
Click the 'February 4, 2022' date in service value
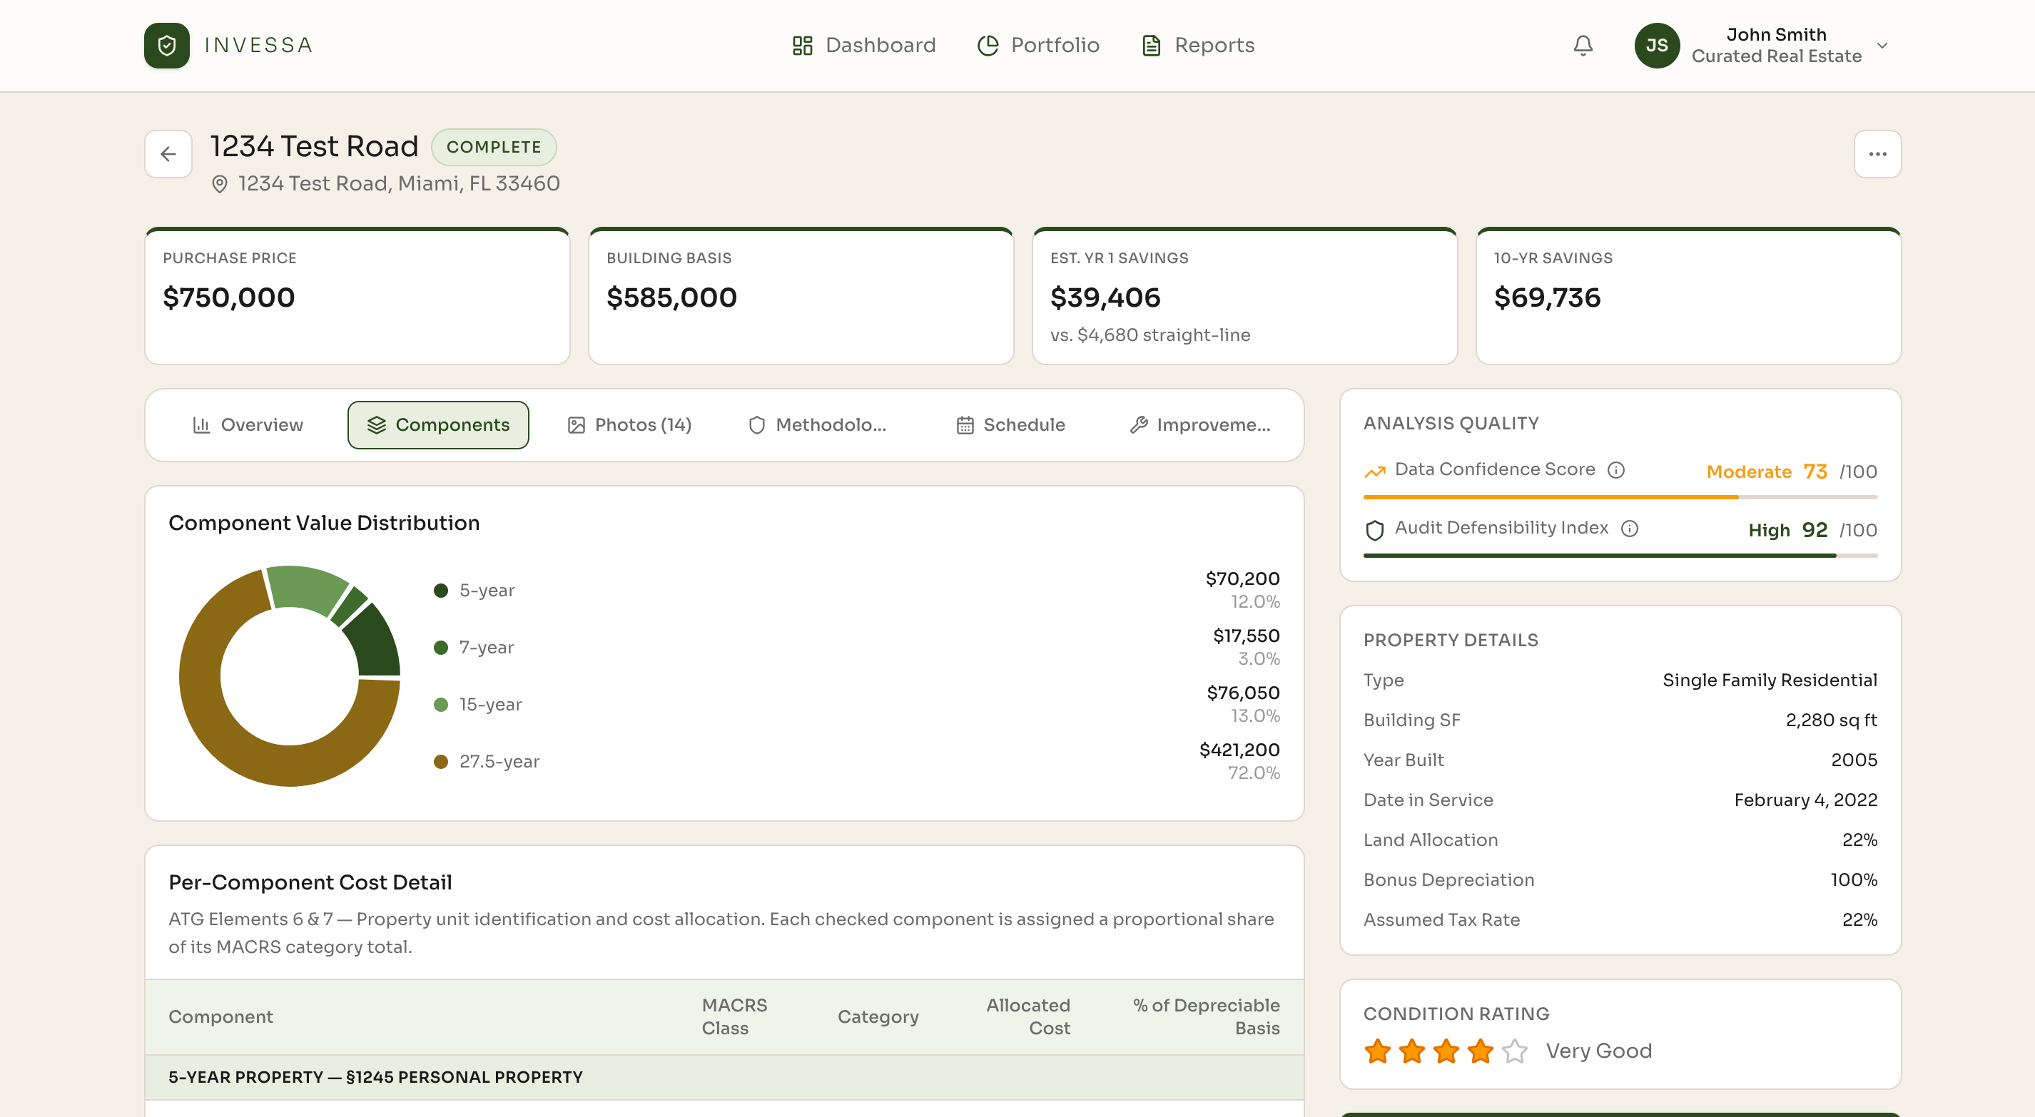tap(1805, 800)
